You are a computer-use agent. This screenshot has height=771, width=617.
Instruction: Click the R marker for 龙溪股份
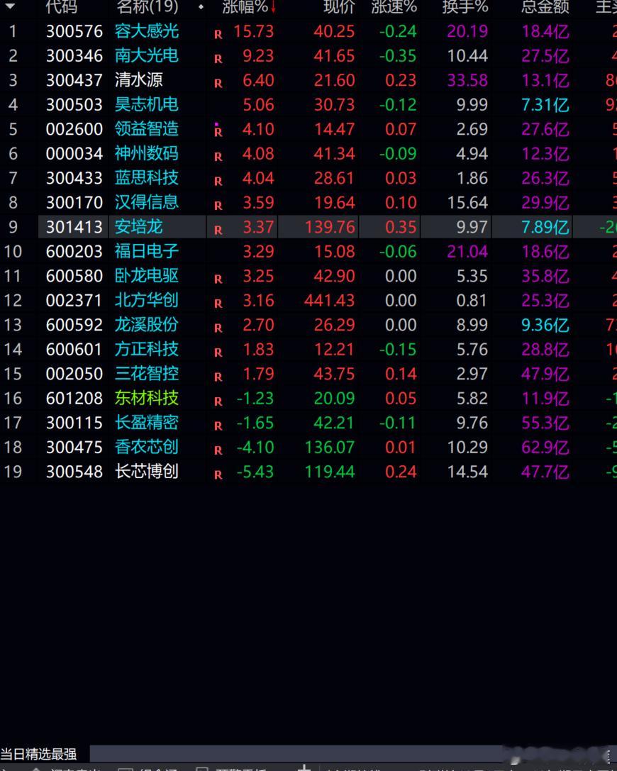tap(218, 328)
